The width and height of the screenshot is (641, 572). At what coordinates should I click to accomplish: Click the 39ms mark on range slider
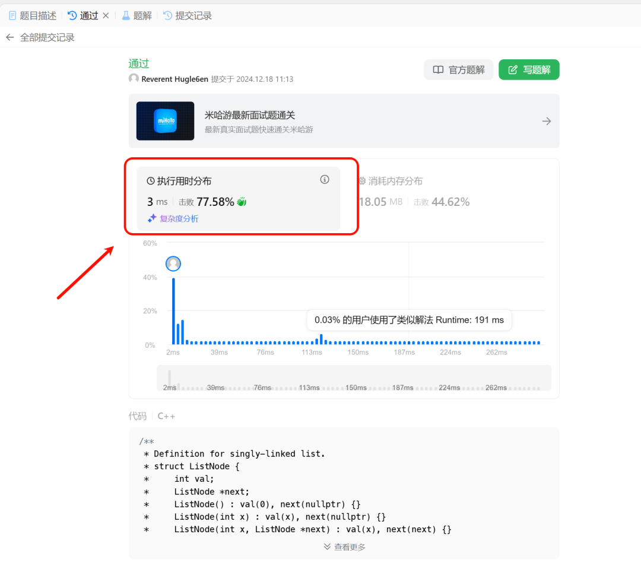tap(216, 387)
